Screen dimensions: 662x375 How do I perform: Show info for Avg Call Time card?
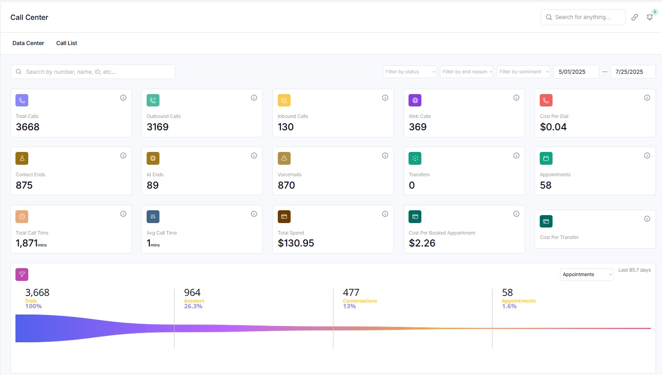(254, 214)
